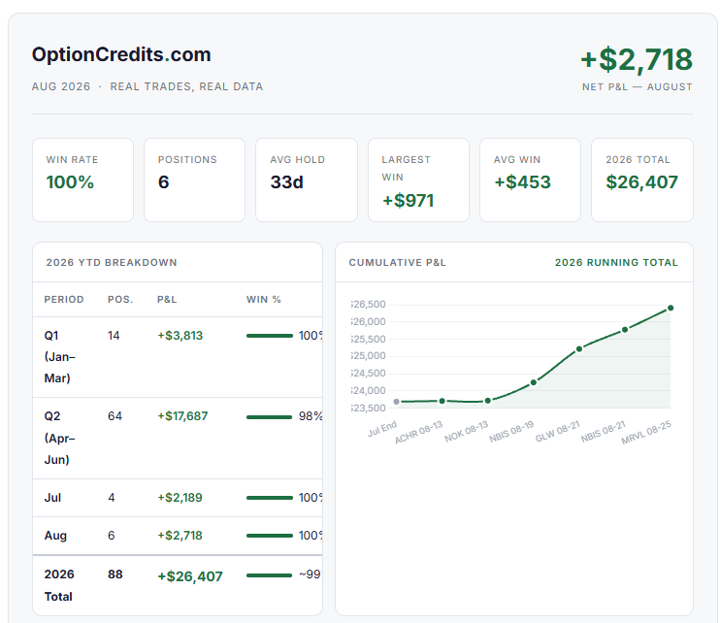Click the Q2 win percentage bar
720x623 pixels.
pyautogui.click(x=269, y=417)
